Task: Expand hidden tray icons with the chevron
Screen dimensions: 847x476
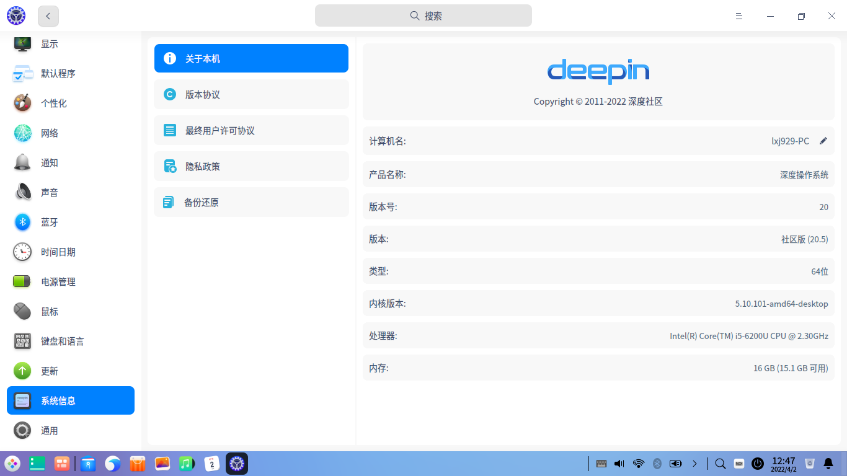Action: pos(694,463)
